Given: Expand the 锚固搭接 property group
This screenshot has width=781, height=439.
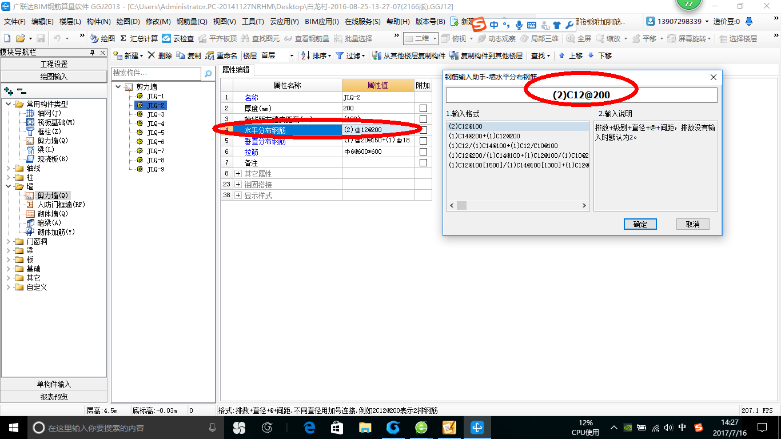Looking at the screenshot, I should click(x=238, y=185).
